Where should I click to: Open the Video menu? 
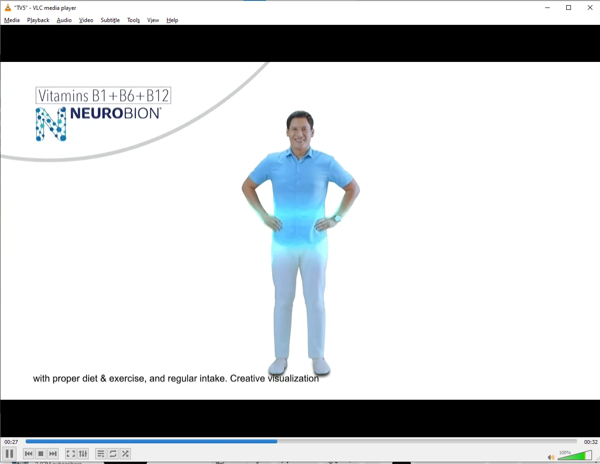point(86,20)
